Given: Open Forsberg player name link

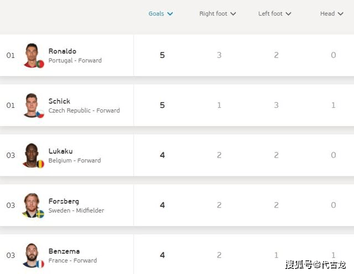Looking at the screenshot, I should (x=64, y=201).
